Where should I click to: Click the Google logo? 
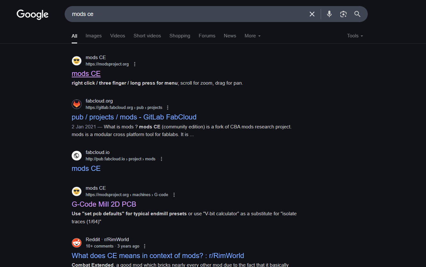[32, 14]
